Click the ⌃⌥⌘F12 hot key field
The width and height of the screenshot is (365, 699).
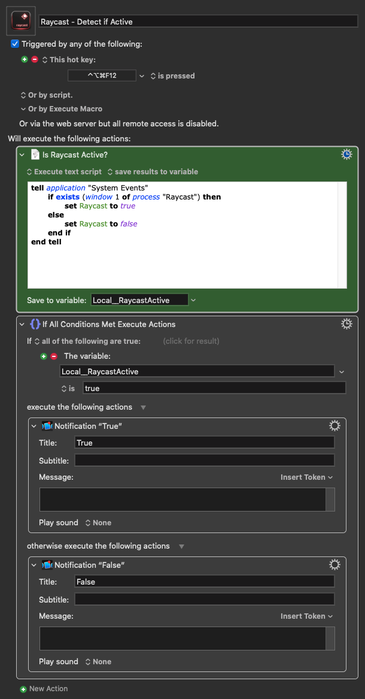[102, 76]
